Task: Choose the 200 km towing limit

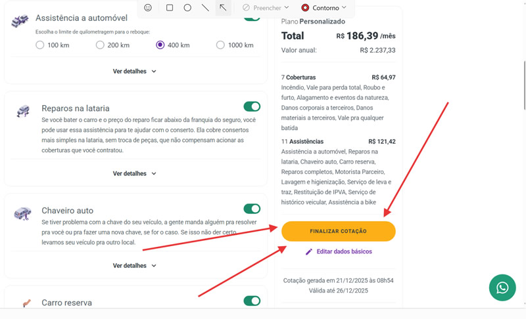Action: (100, 45)
